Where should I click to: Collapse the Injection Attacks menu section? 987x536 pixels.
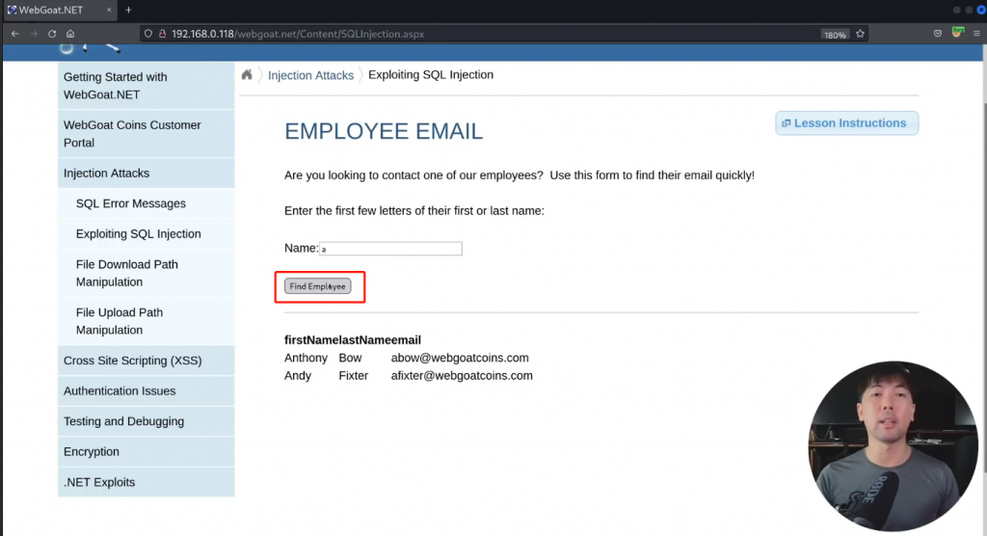coord(147,174)
